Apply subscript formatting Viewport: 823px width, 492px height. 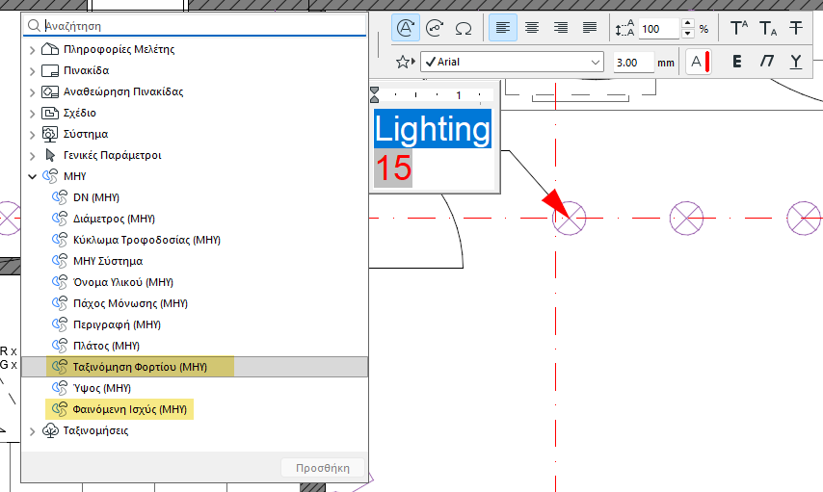(x=768, y=28)
